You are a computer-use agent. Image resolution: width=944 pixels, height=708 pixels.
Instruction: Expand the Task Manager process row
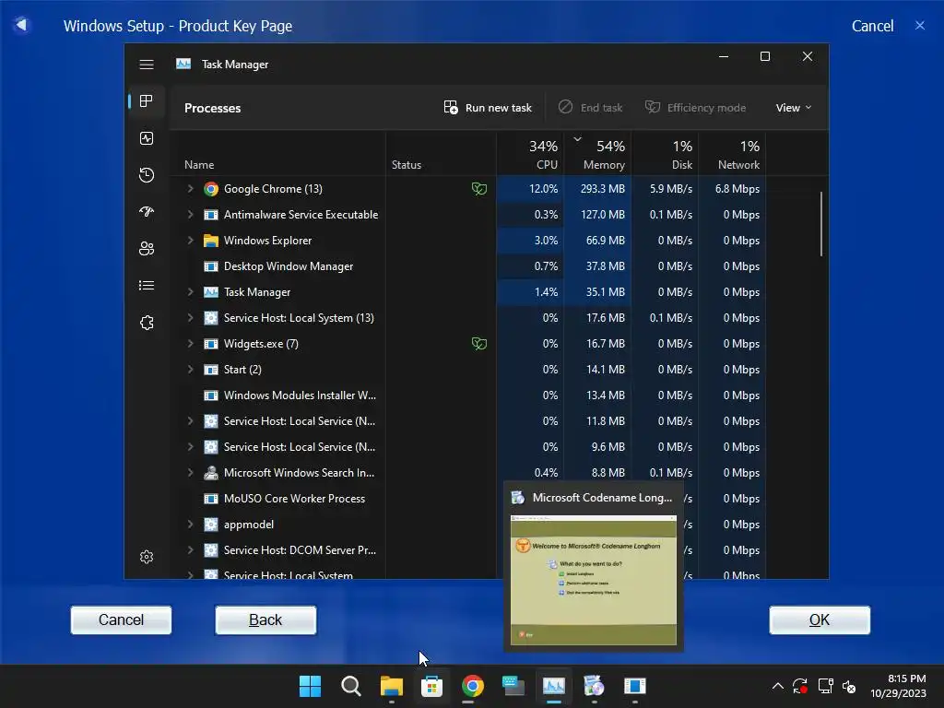pyautogui.click(x=190, y=292)
